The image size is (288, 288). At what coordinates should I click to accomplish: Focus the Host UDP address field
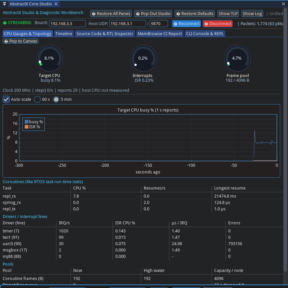point(128,24)
